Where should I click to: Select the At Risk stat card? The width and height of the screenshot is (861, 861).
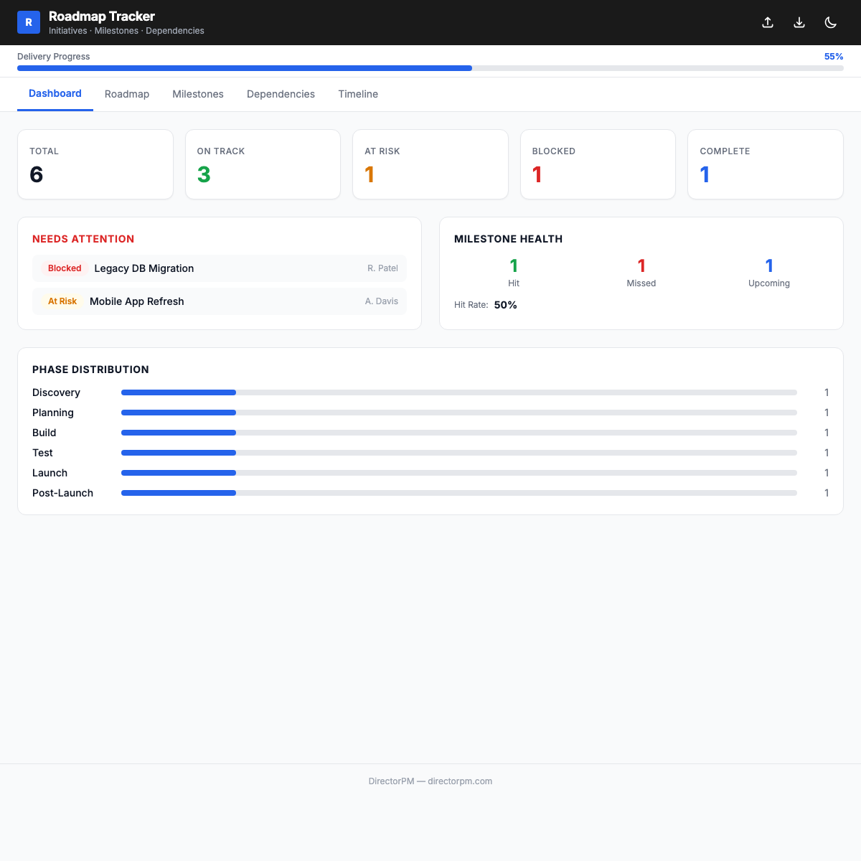(x=430, y=164)
